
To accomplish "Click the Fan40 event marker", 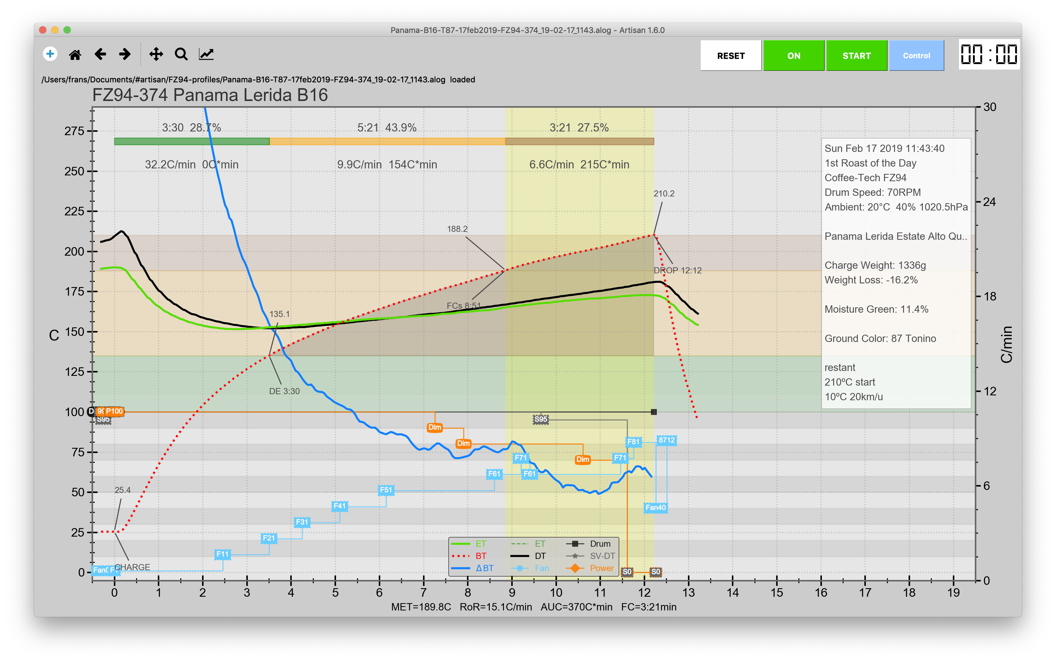I will [x=655, y=508].
